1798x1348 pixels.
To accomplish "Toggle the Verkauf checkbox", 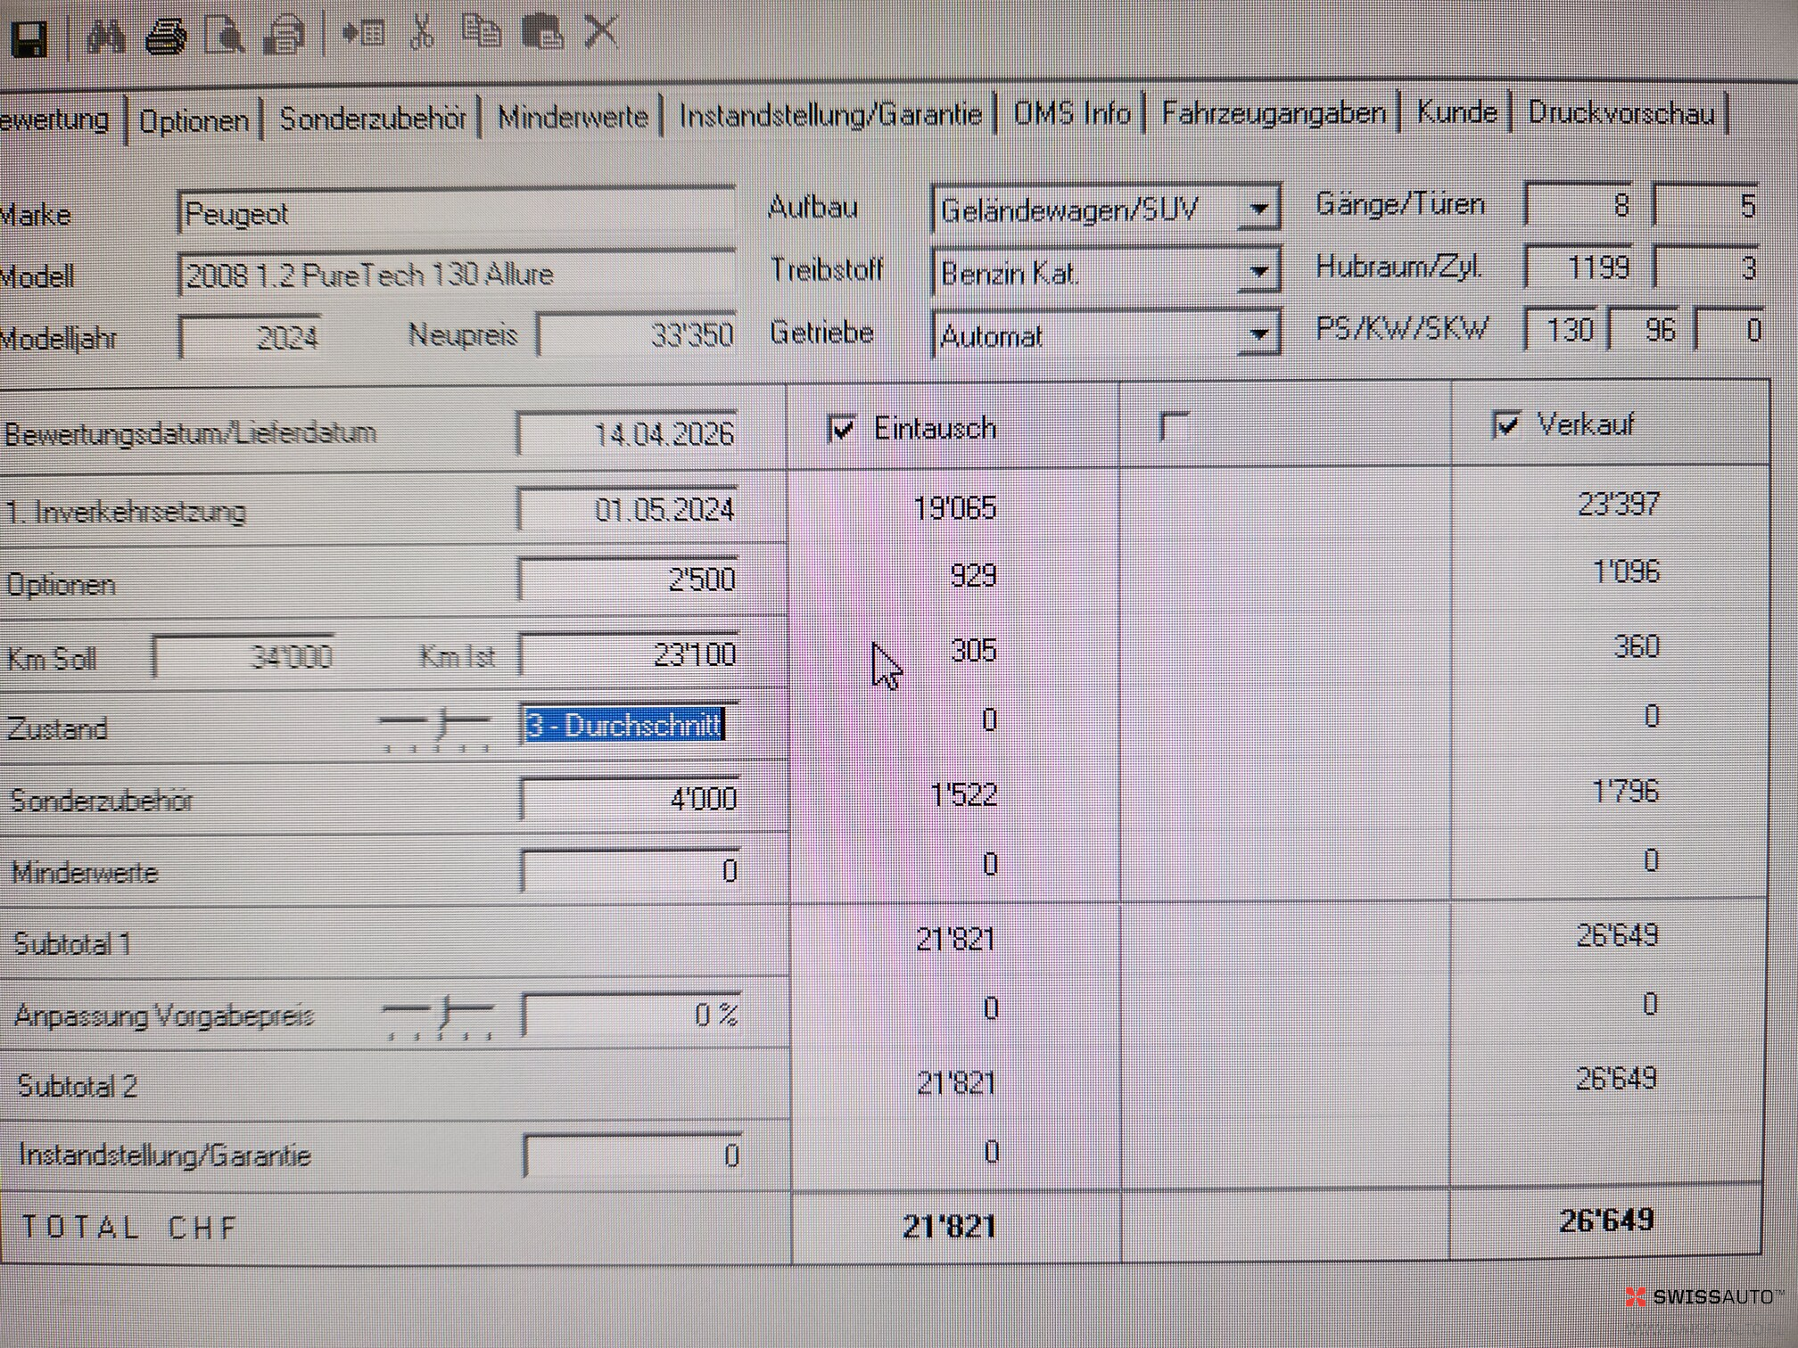I will (x=1505, y=424).
